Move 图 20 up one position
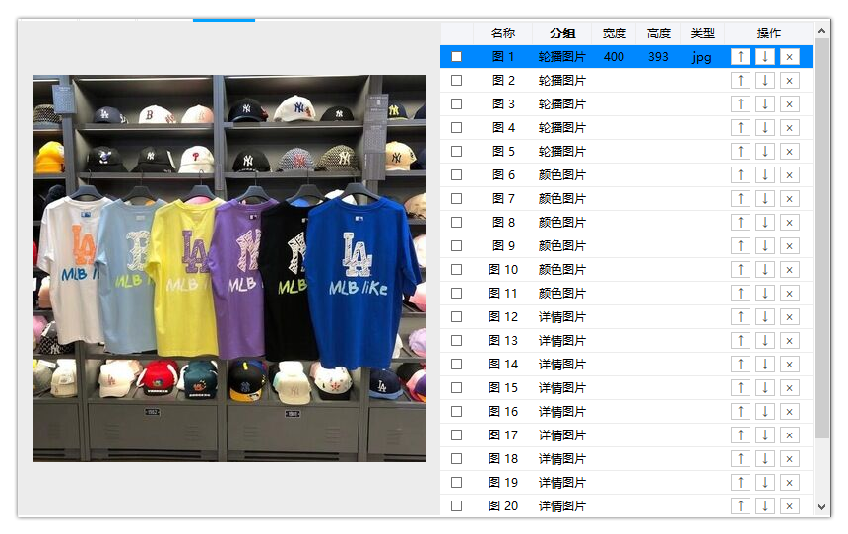848x534 pixels. (x=740, y=505)
